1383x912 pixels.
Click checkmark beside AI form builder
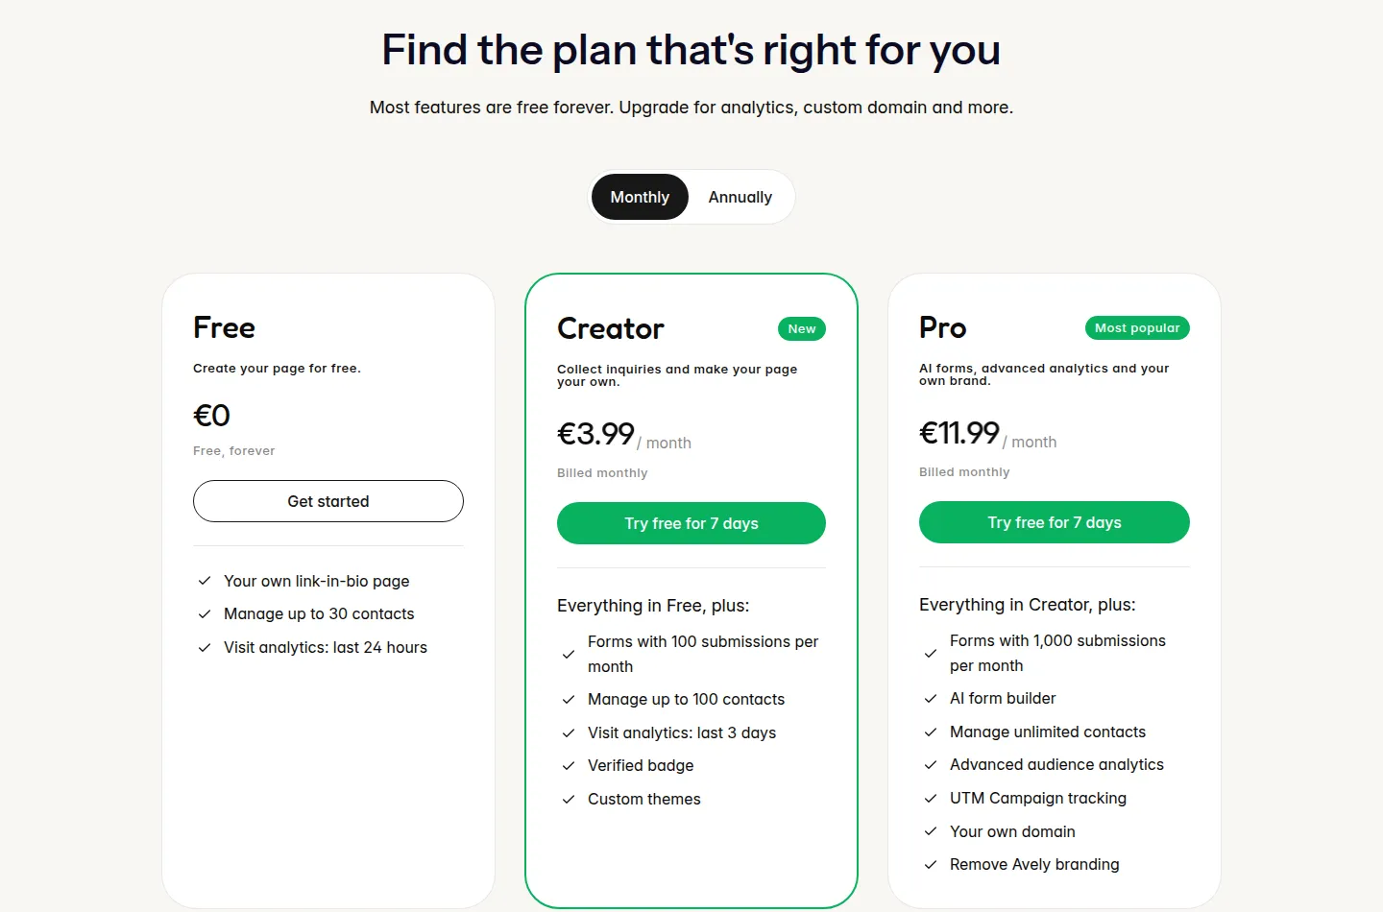931,699
